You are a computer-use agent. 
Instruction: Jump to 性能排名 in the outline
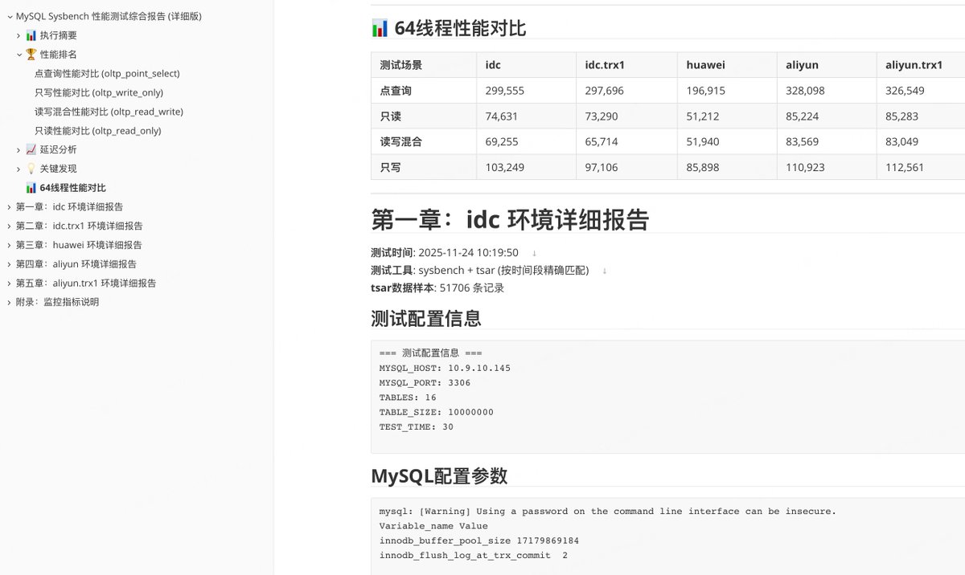59,55
